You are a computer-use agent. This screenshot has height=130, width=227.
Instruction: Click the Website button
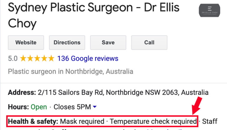coord(26,43)
